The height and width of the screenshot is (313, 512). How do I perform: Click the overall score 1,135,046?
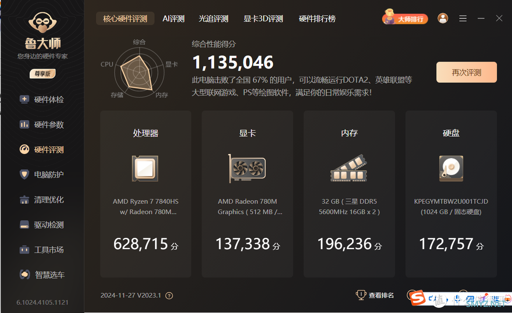[x=233, y=63]
